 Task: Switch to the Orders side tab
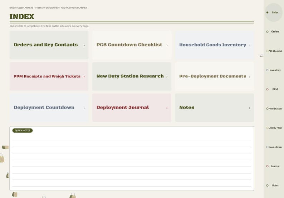click(274, 32)
